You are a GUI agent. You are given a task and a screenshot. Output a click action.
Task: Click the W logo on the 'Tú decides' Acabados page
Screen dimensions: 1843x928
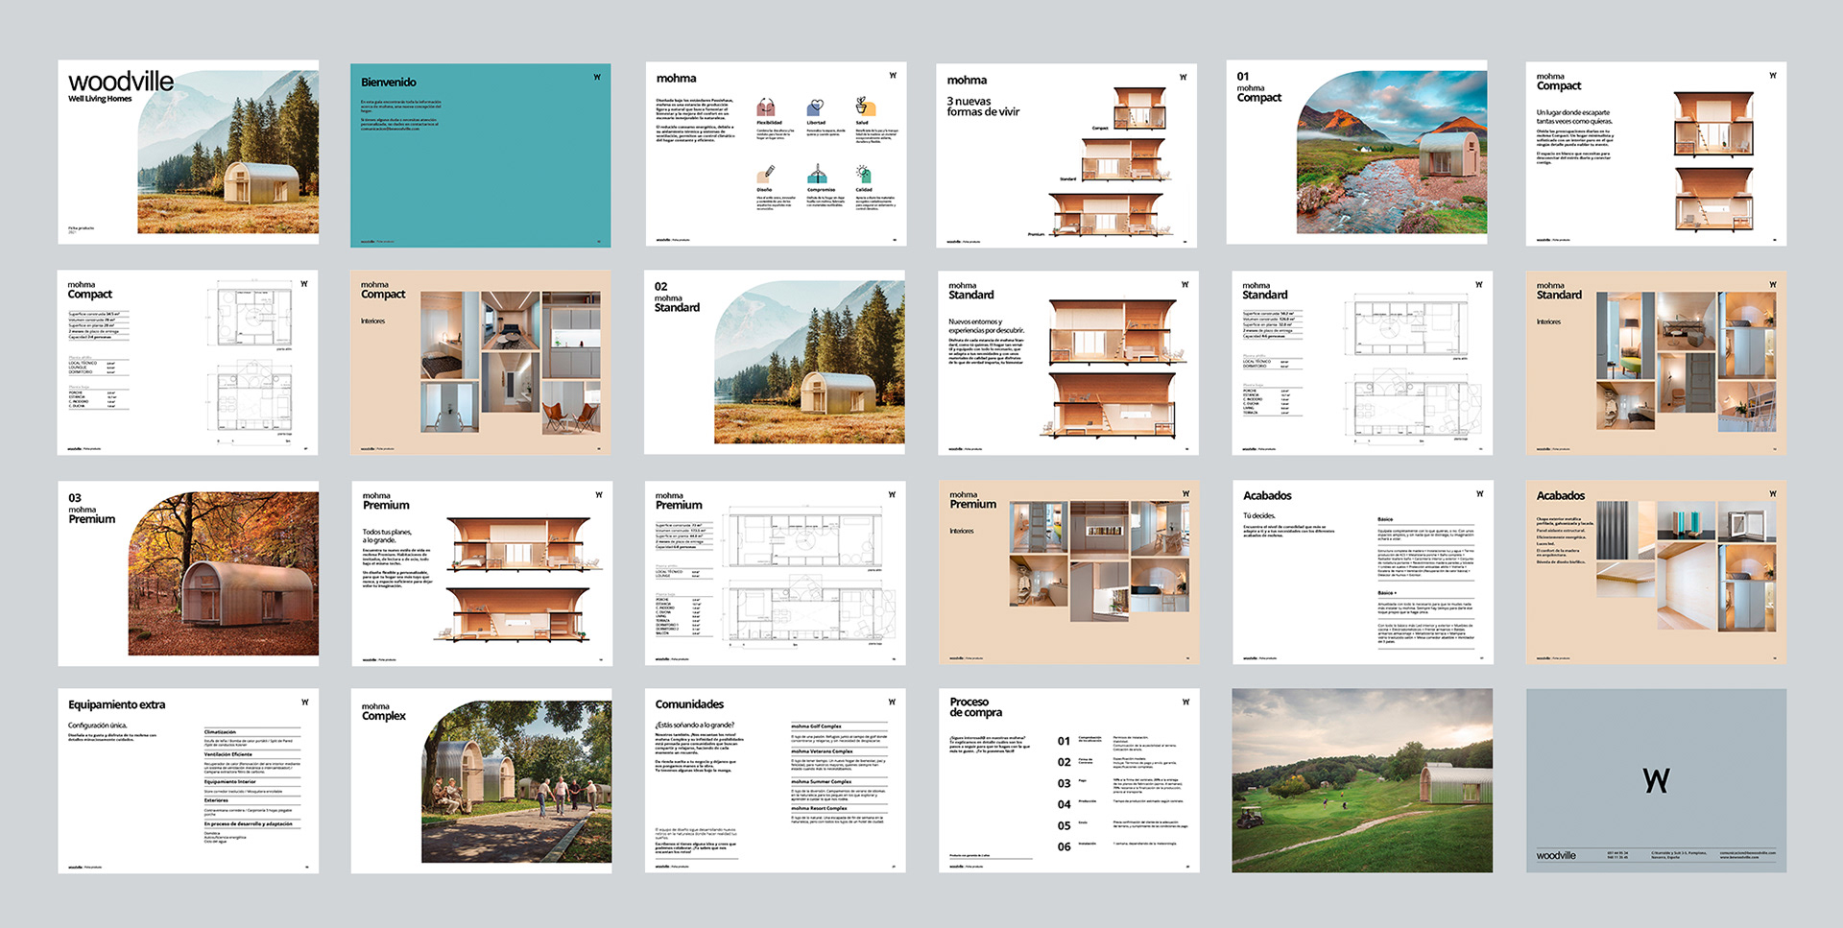[x=1479, y=493]
